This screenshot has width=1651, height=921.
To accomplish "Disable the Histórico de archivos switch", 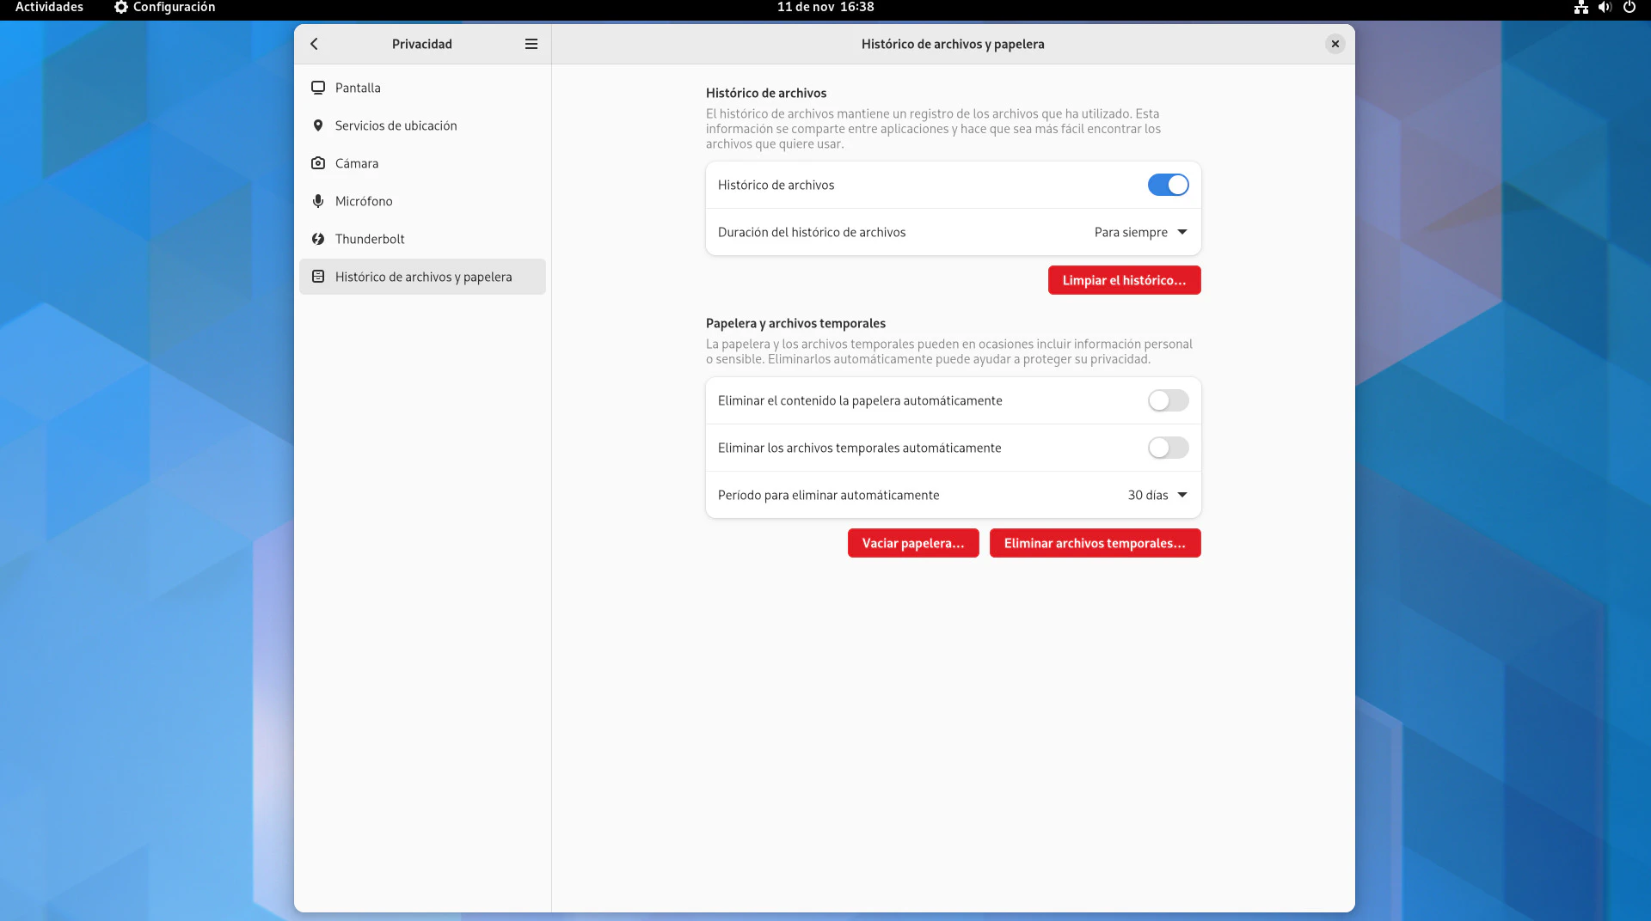I will [x=1168, y=185].
